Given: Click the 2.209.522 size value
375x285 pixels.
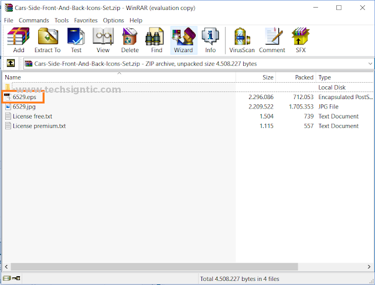Looking at the screenshot, I should click(261, 107).
